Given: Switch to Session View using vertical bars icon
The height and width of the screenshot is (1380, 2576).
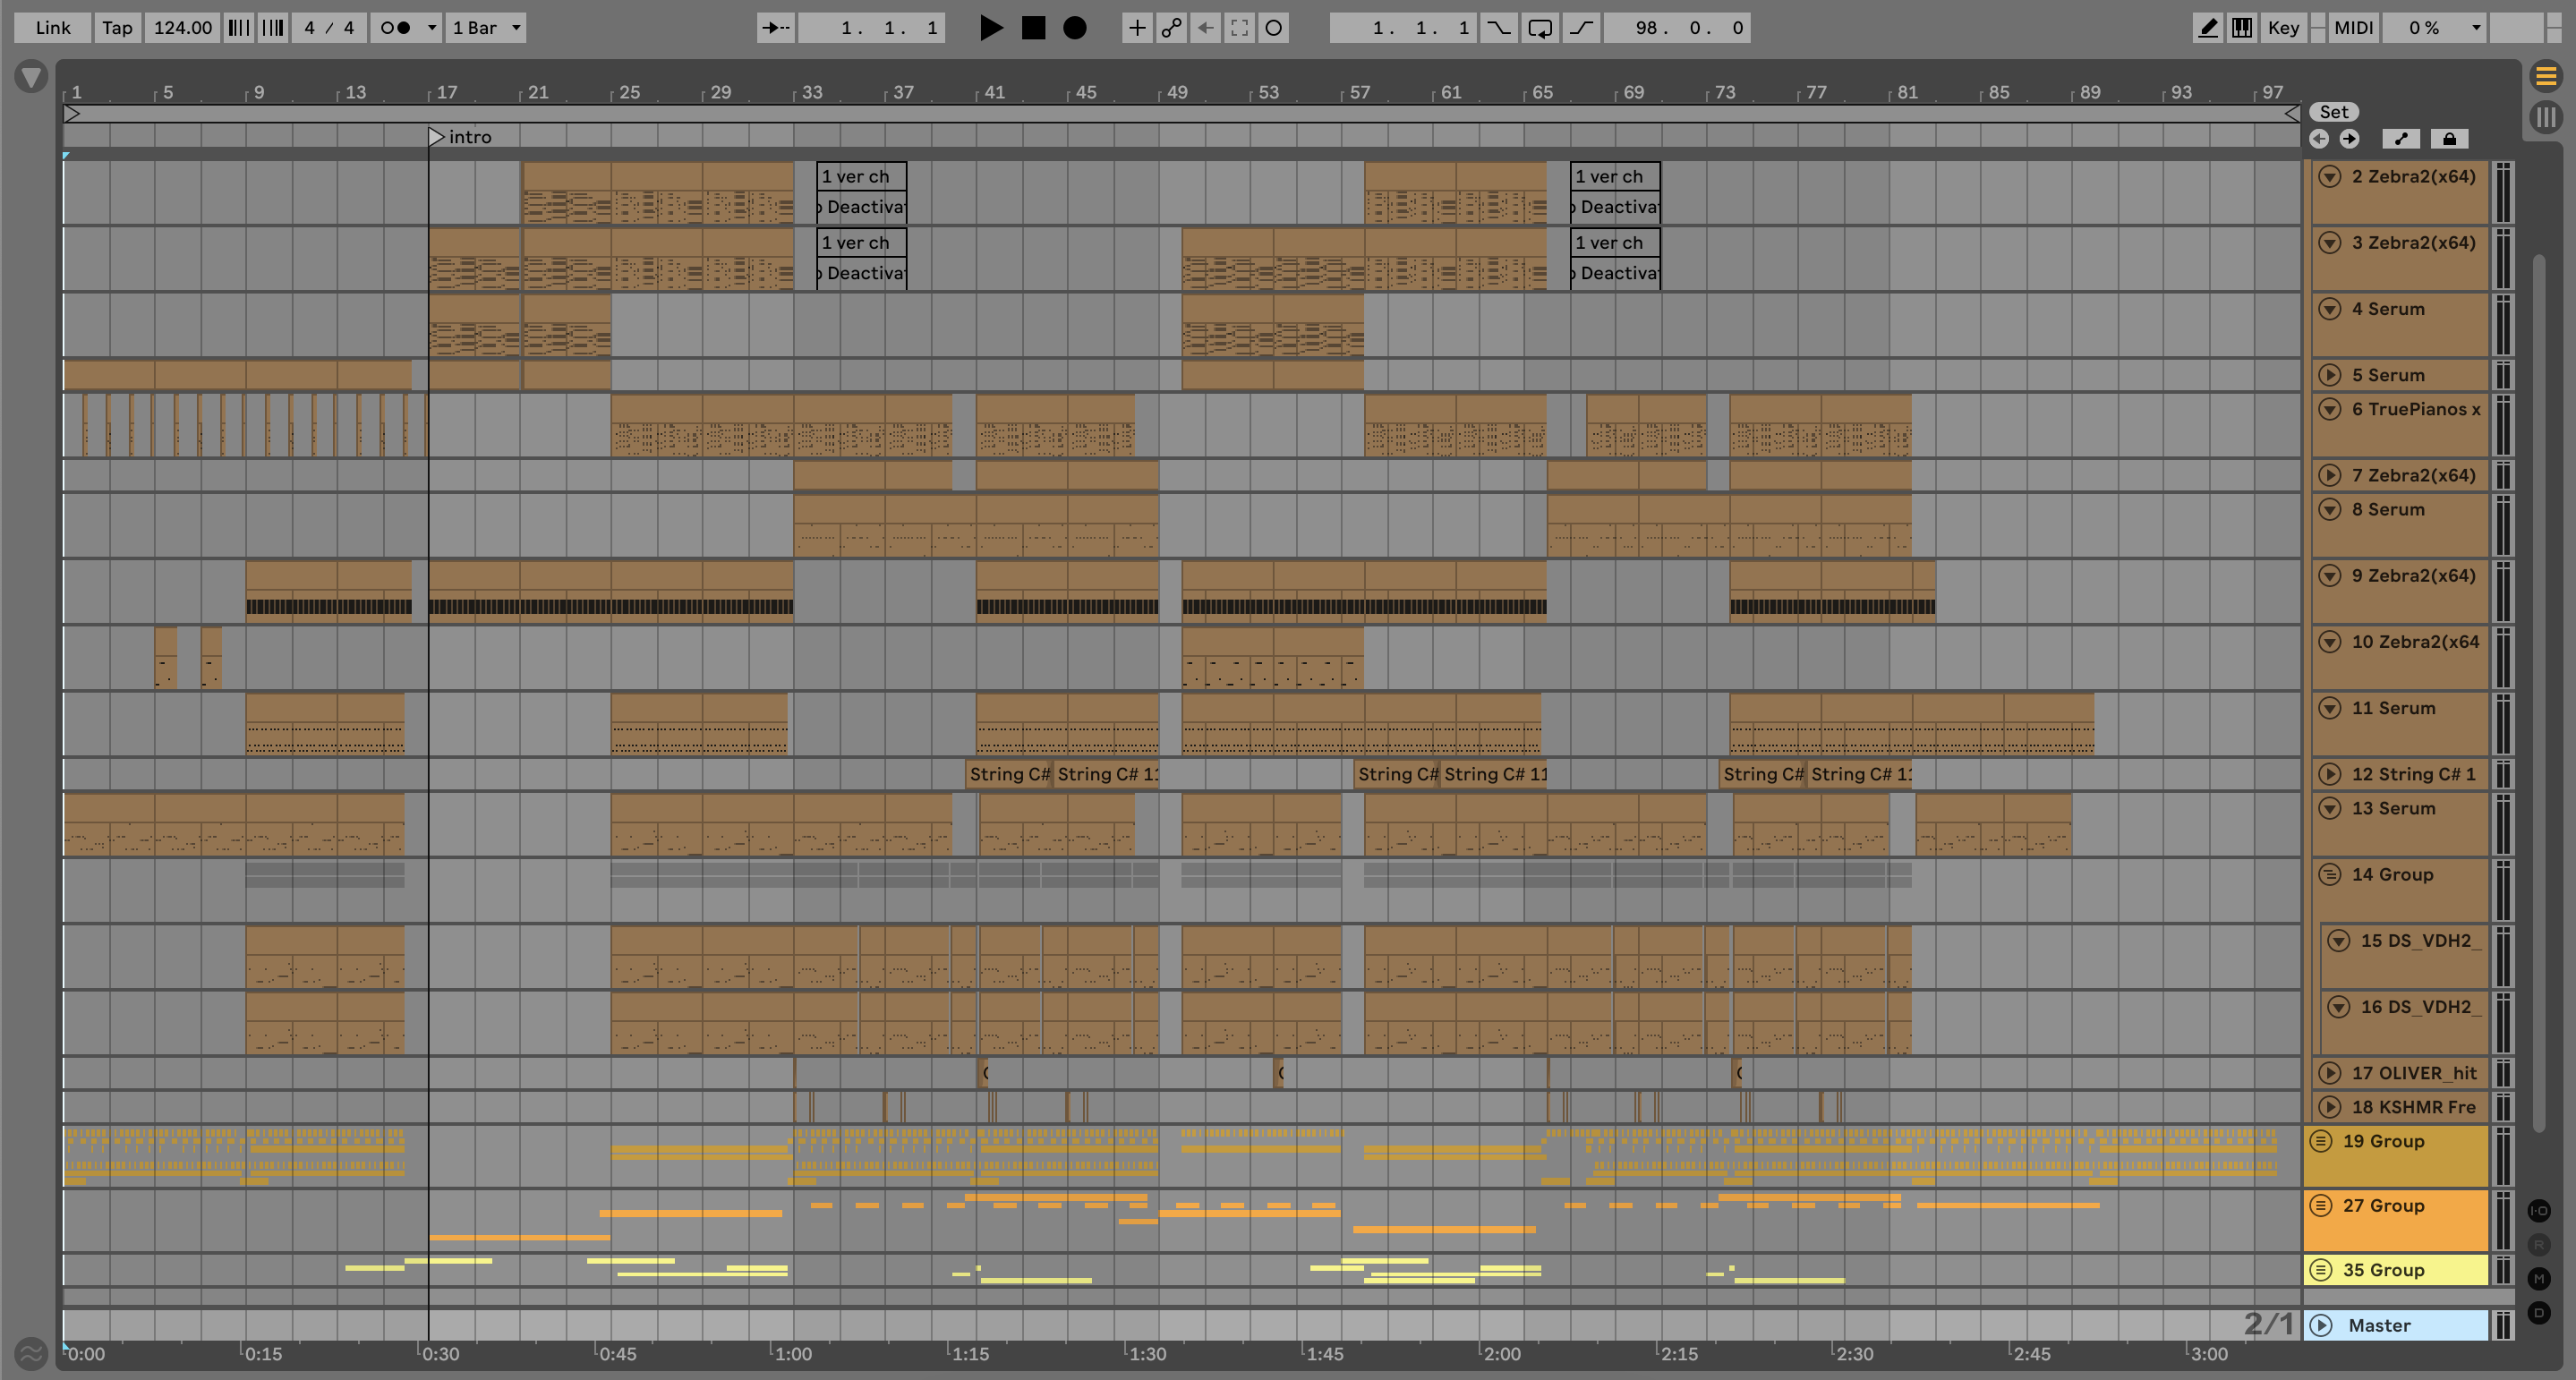Looking at the screenshot, I should [2546, 117].
